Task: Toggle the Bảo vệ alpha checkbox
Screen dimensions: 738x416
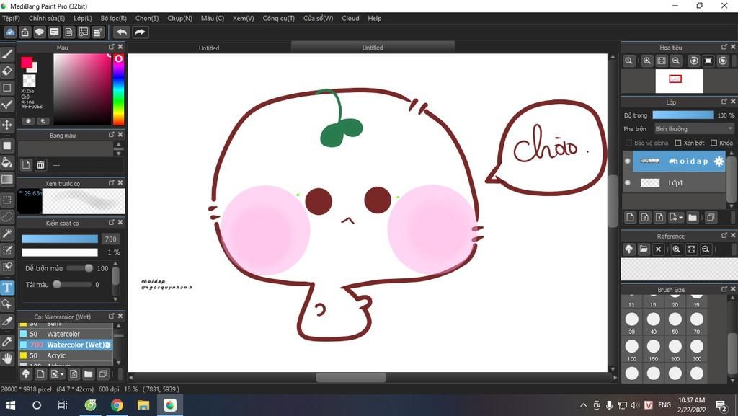Action: 628,143
